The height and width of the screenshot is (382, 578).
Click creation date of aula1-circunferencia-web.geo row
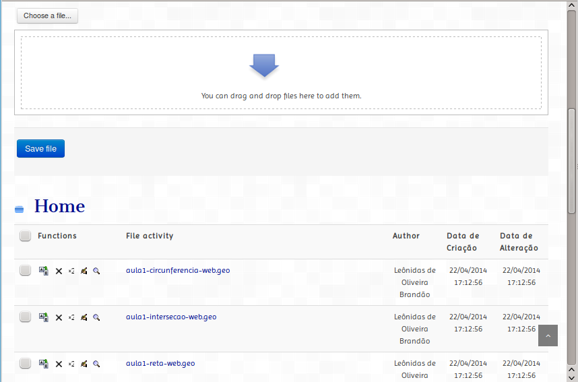coord(468,276)
